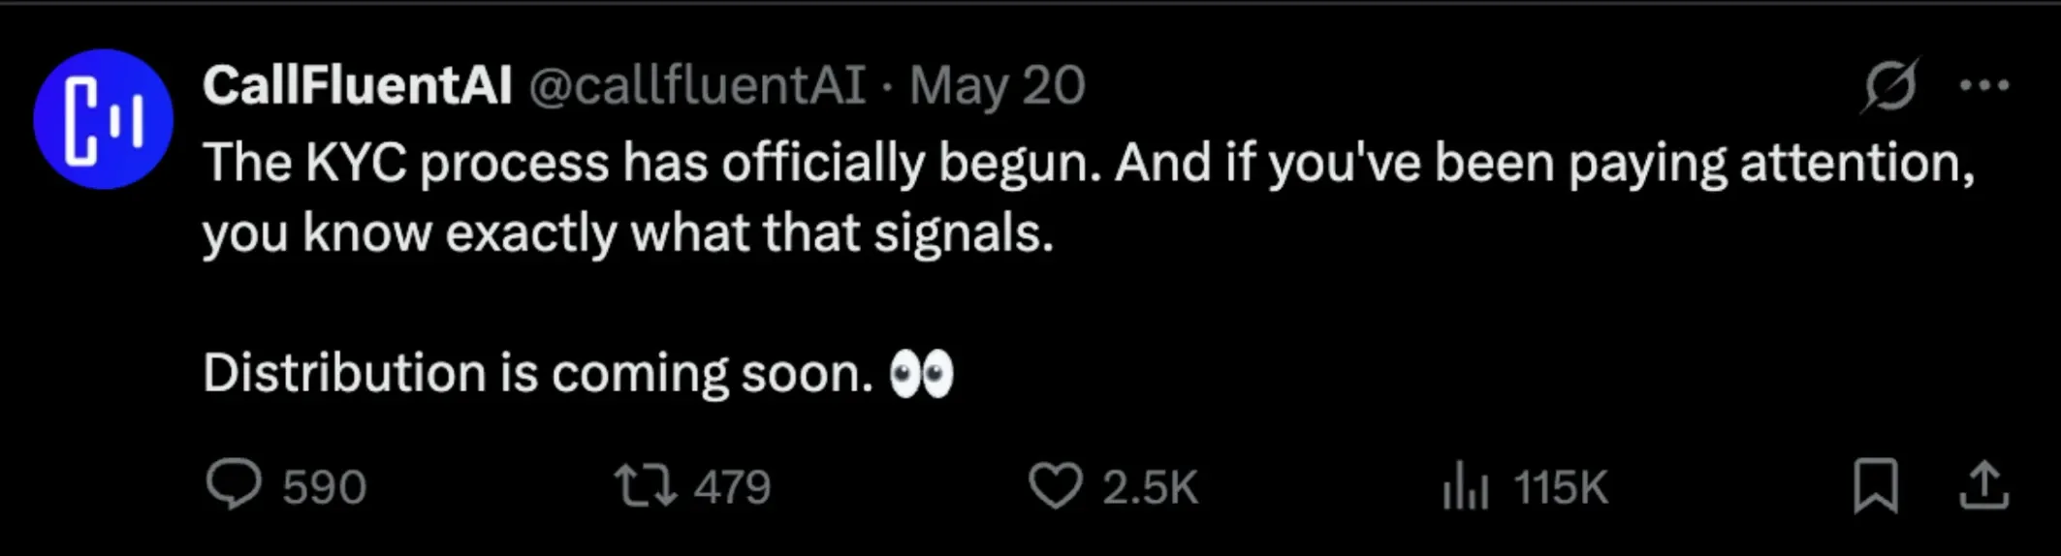
Task: Click the eyes emoji in the post
Action: point(922,375)
